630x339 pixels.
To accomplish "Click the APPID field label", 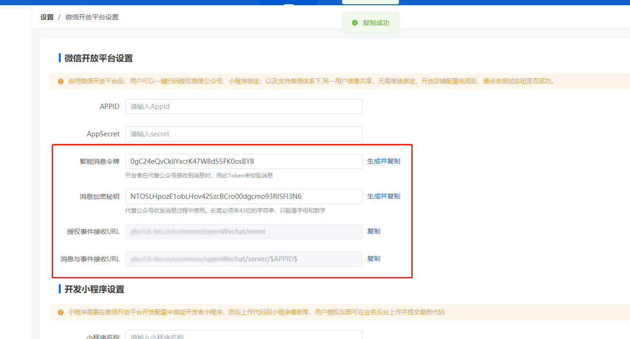I will pyautogui.click(x=110, y=107).
